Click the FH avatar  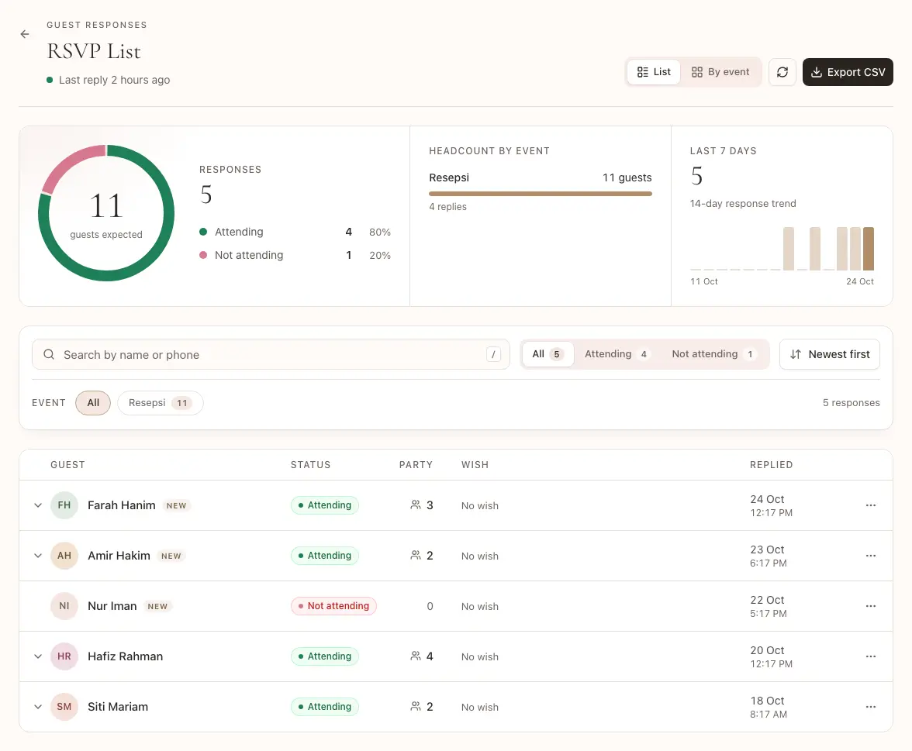64,505
